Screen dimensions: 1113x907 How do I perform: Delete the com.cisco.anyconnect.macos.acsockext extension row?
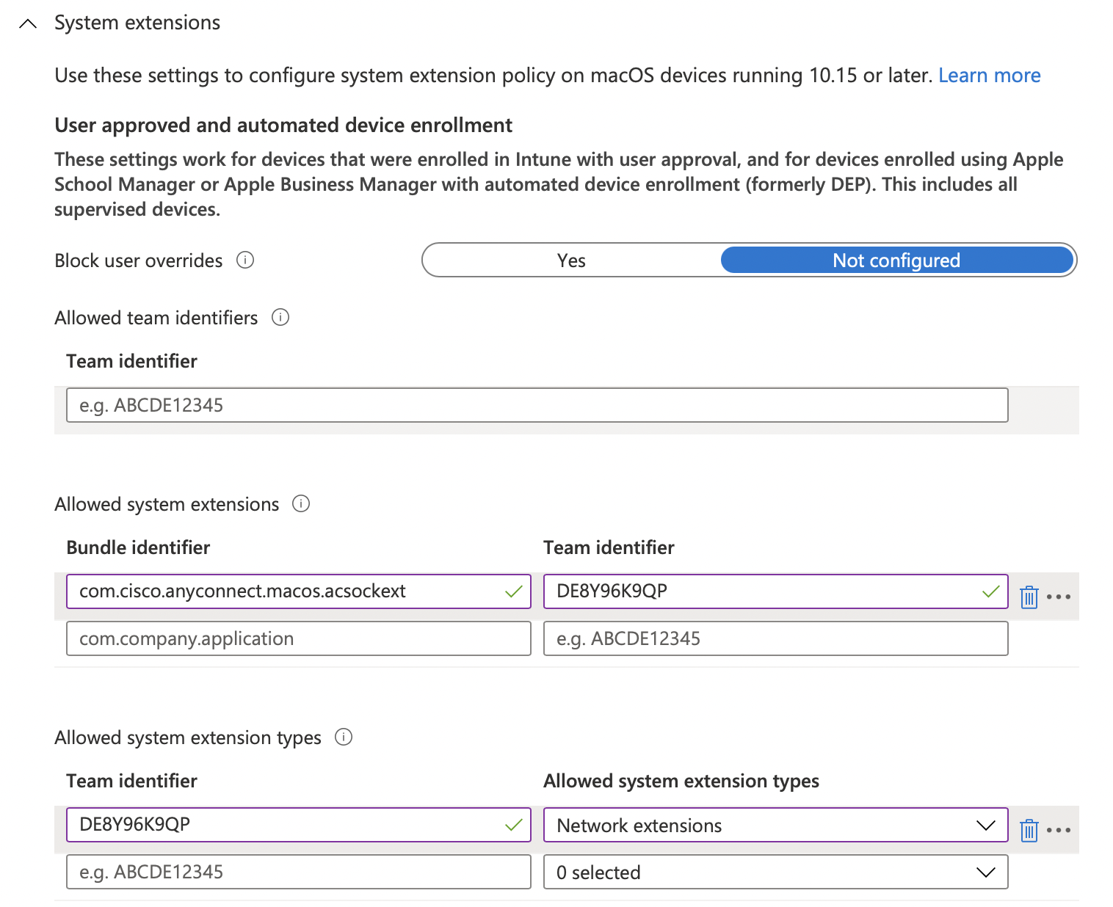pos(1029,597)
